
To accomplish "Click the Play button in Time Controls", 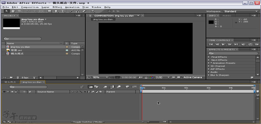I will [223, 45].
